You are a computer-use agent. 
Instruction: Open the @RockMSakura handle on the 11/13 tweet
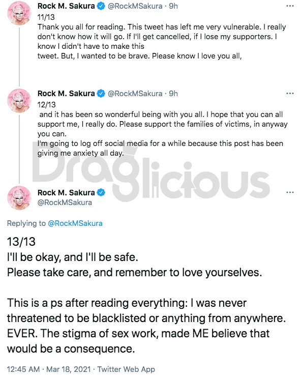135,6
